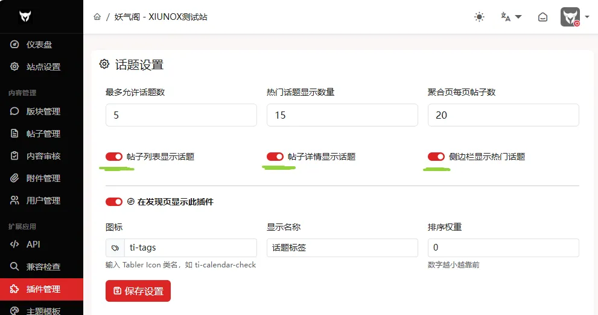This screenshot has width=598, height=315.
Task: Click the Tabler Icon hint text
Action: pos(181,265)
